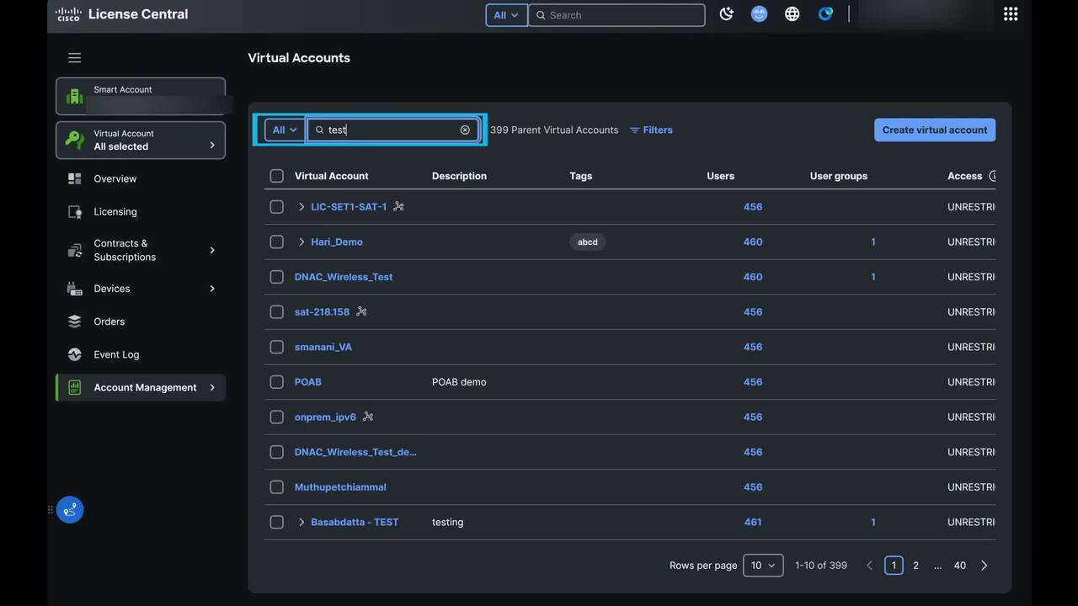This screenshot has width=1078, height=606.
Task: Click the Cisco logo
Action: point(68,14)
